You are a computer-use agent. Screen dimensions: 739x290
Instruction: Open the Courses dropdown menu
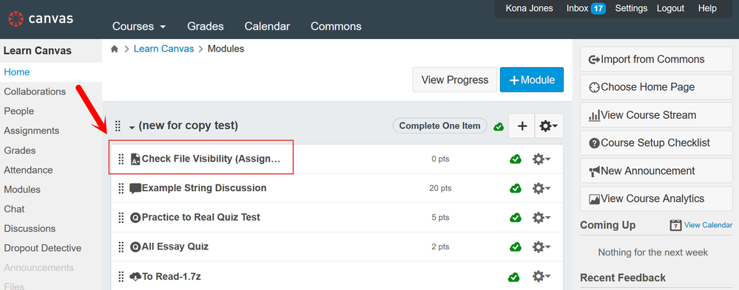(x=139, y=27)
